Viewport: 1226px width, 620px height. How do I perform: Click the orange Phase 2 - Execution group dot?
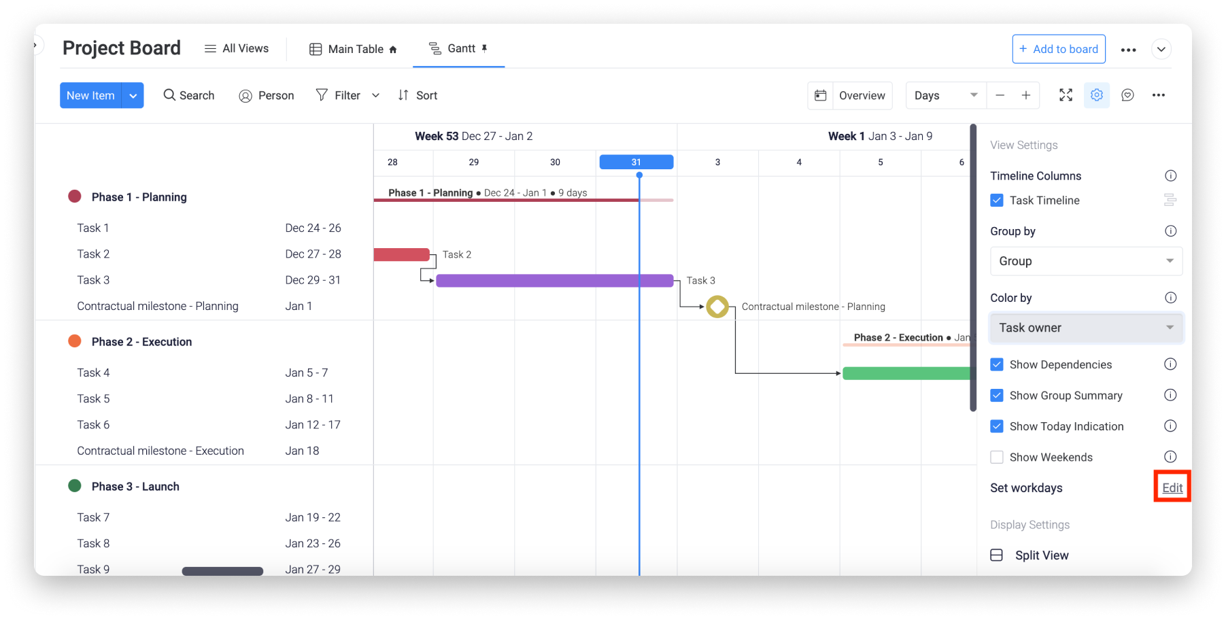point(75,341)
